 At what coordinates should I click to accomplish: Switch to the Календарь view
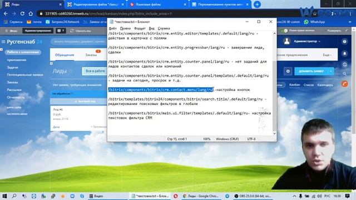325,85
